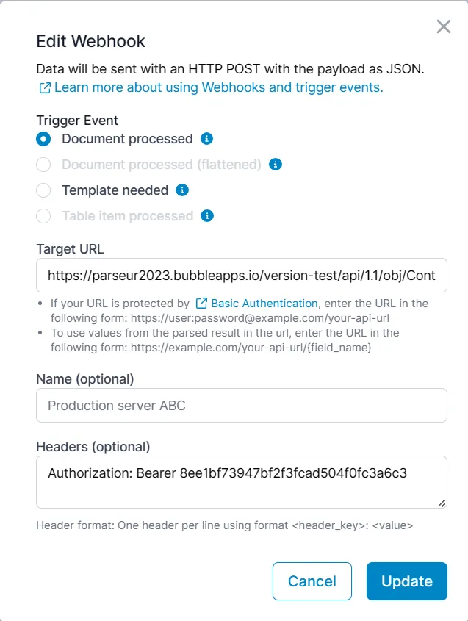The height and width of the screenshot is (621, 468).
Task: Click external-link icon before Learn more text
Action: point(43,87)
